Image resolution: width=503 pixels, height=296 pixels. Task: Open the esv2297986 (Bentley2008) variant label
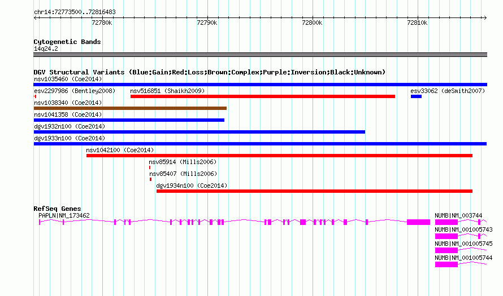click(75, 91)
